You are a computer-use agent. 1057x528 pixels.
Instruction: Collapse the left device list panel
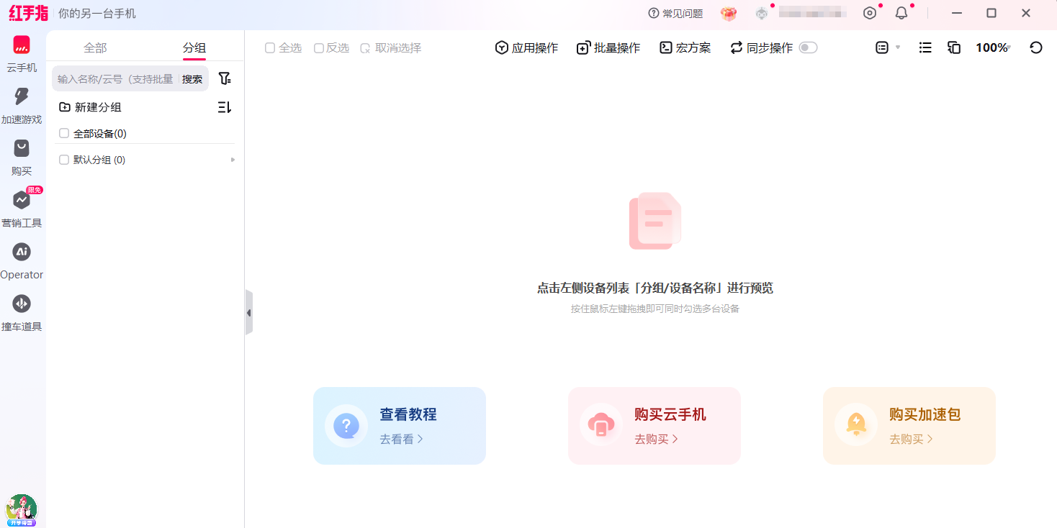248,313
